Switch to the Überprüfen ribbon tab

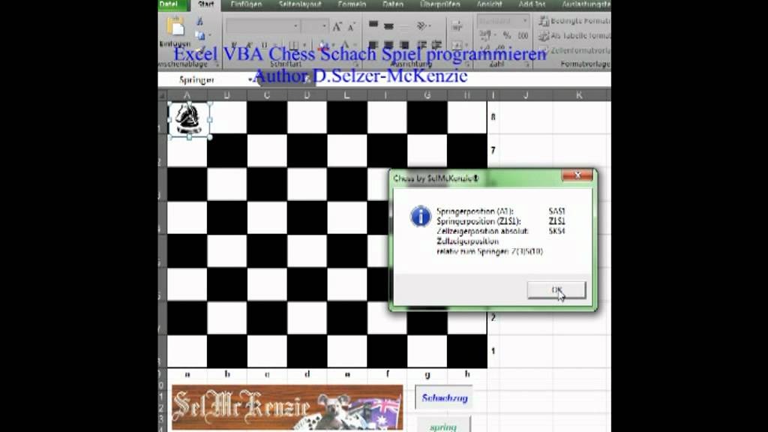[x=439, y=4]
